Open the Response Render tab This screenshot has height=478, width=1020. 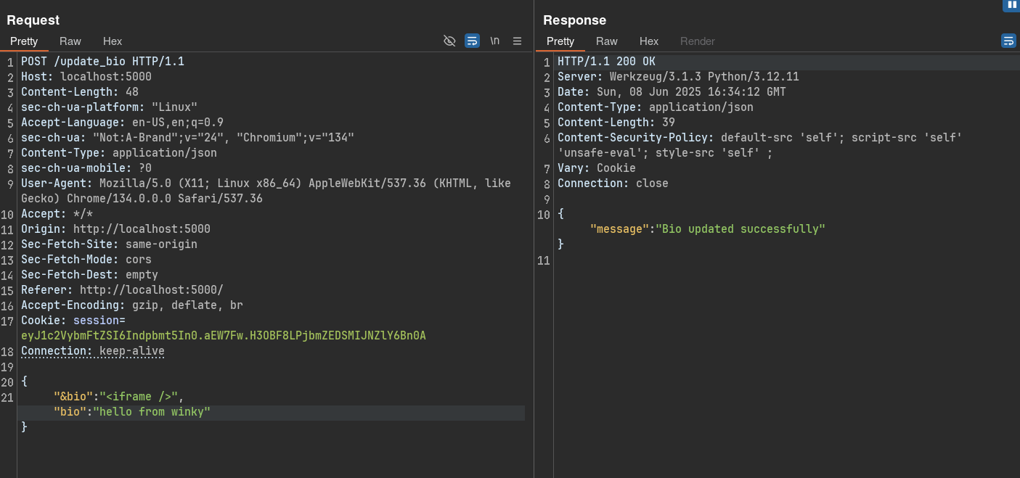pos(697,41)
